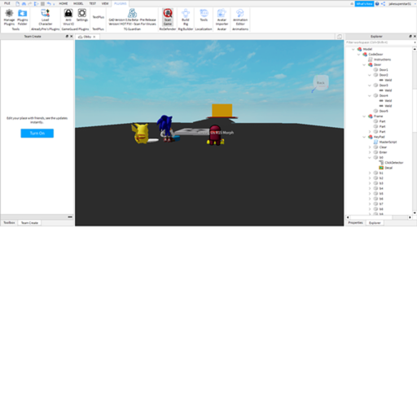Viewport: 417px width, 417px height.
Task: Turn On Team Create
Action: click(37, 134)
